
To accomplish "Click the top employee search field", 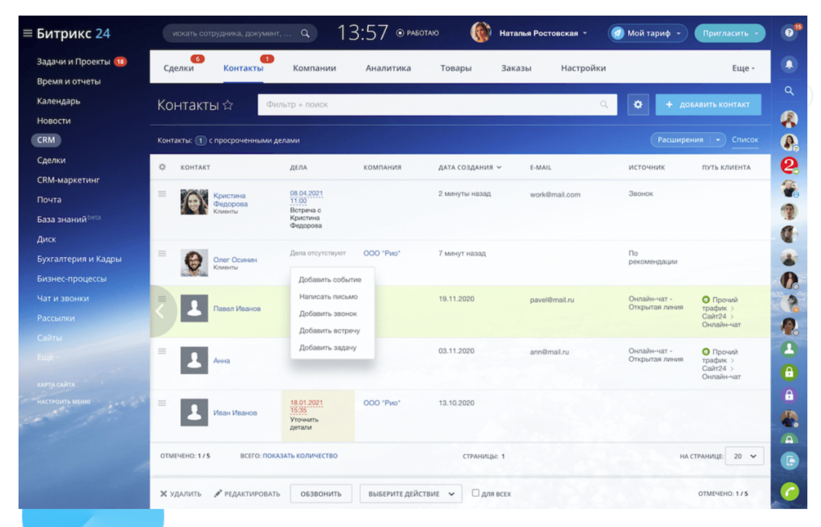I will pyautogui.click(x=240, y=33).
